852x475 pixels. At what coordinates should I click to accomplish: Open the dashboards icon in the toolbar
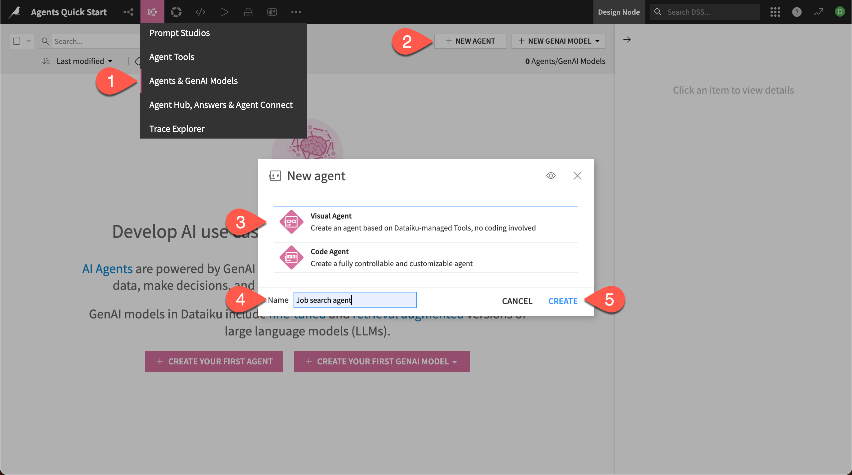[x=272, y=12]
